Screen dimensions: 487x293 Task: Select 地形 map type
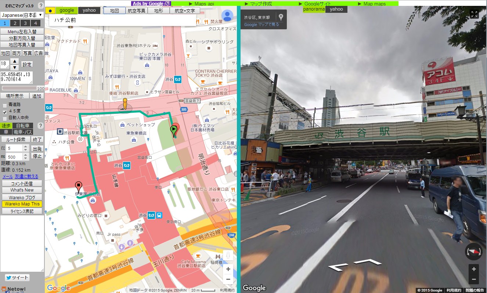[x=159, y=11]
